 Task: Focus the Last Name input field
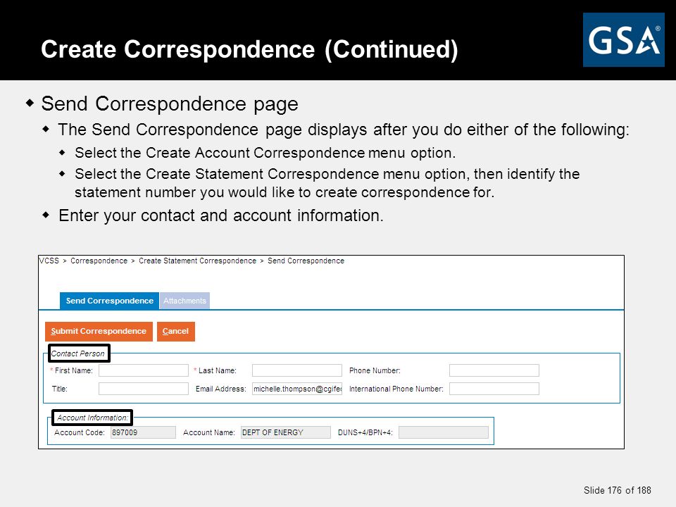(297, 370)
